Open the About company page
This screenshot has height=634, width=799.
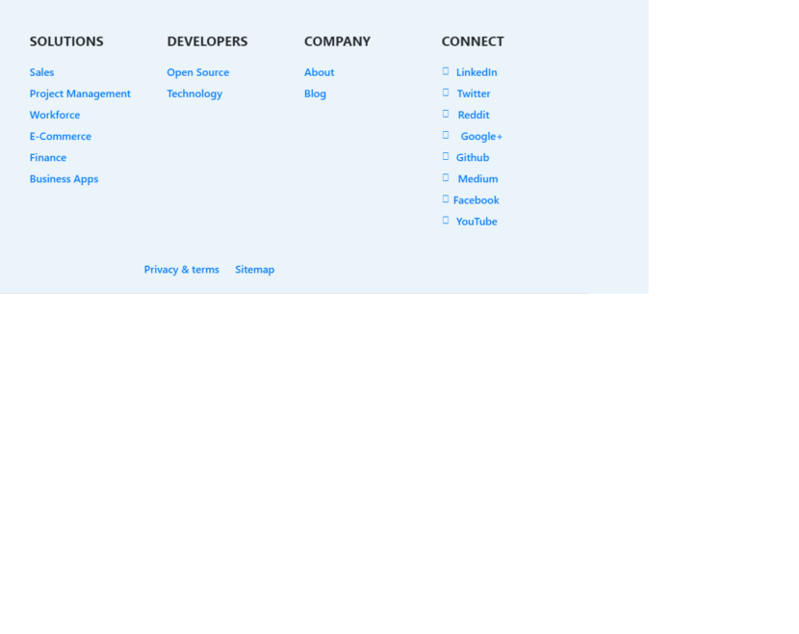pos(319,72)
